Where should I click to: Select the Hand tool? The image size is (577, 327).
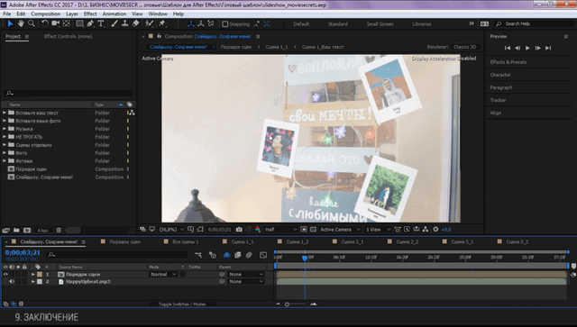21,23
